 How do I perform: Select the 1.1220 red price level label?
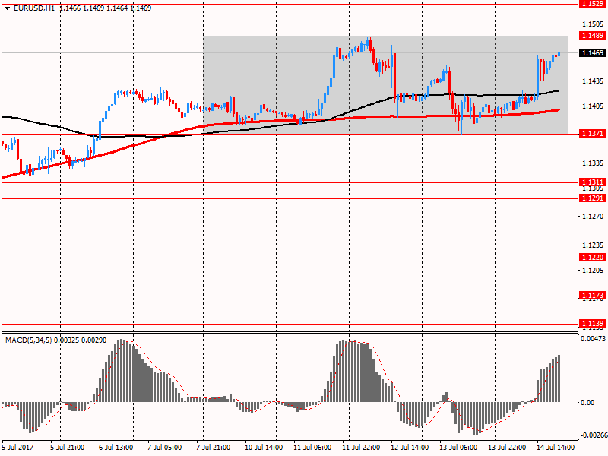pos(593,258)
